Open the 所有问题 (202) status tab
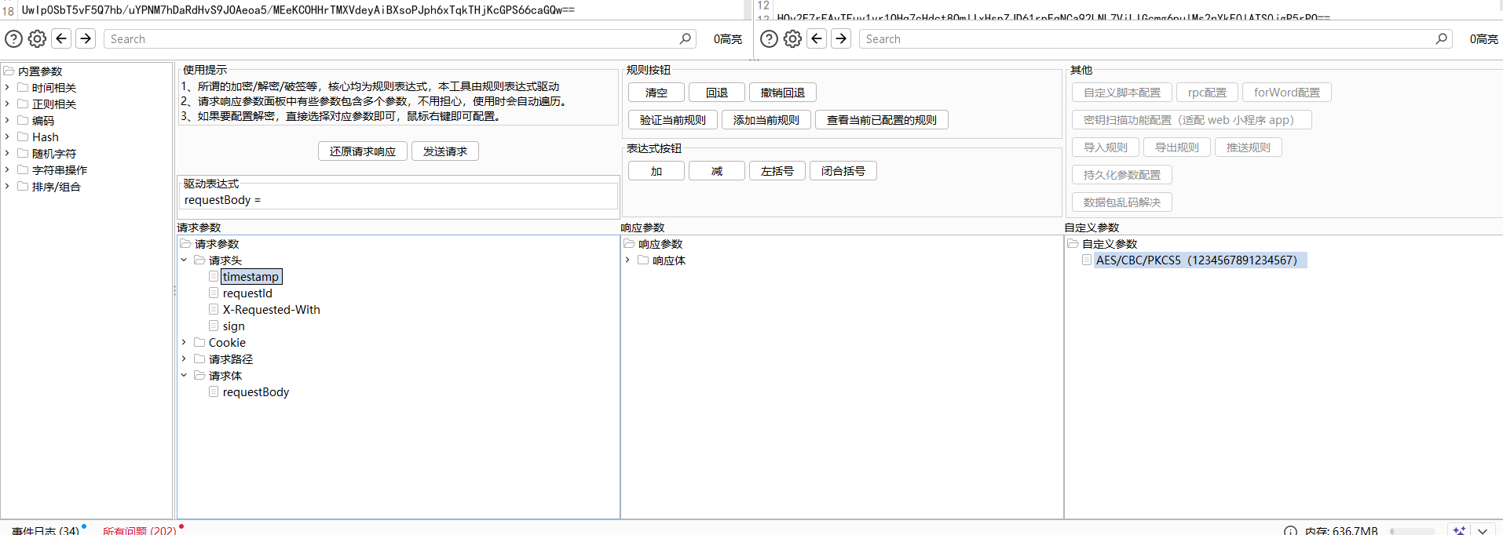1503x535 pixels. 140,530
